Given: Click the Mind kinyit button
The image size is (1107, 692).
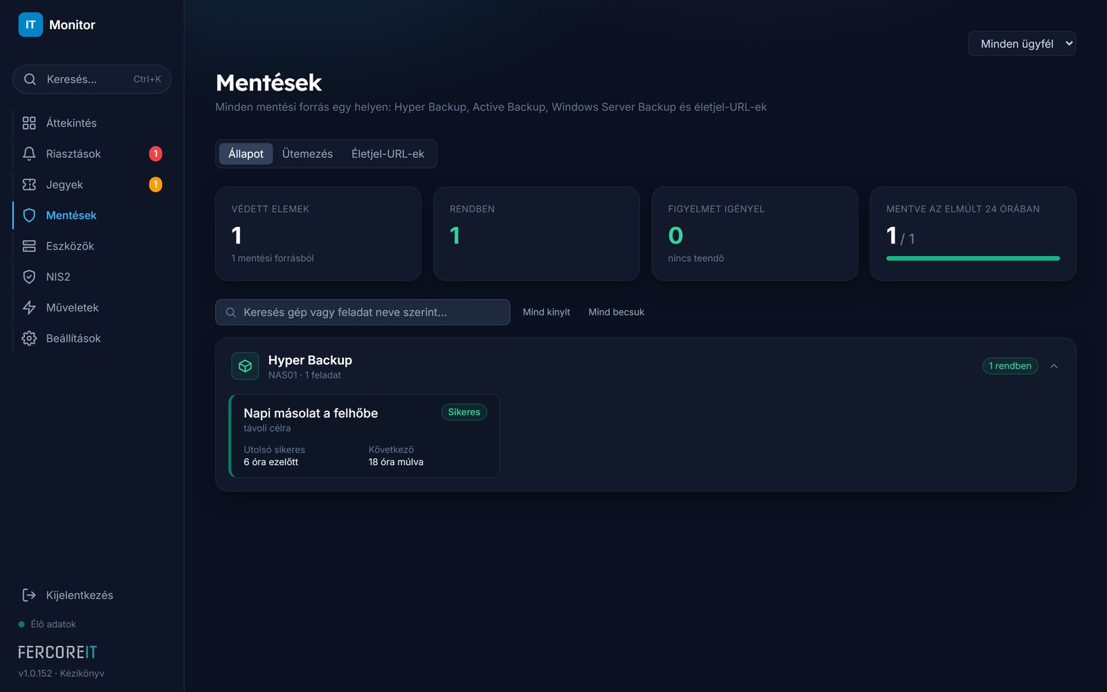Looking at the screenshot, I should [x=547, y=312].
